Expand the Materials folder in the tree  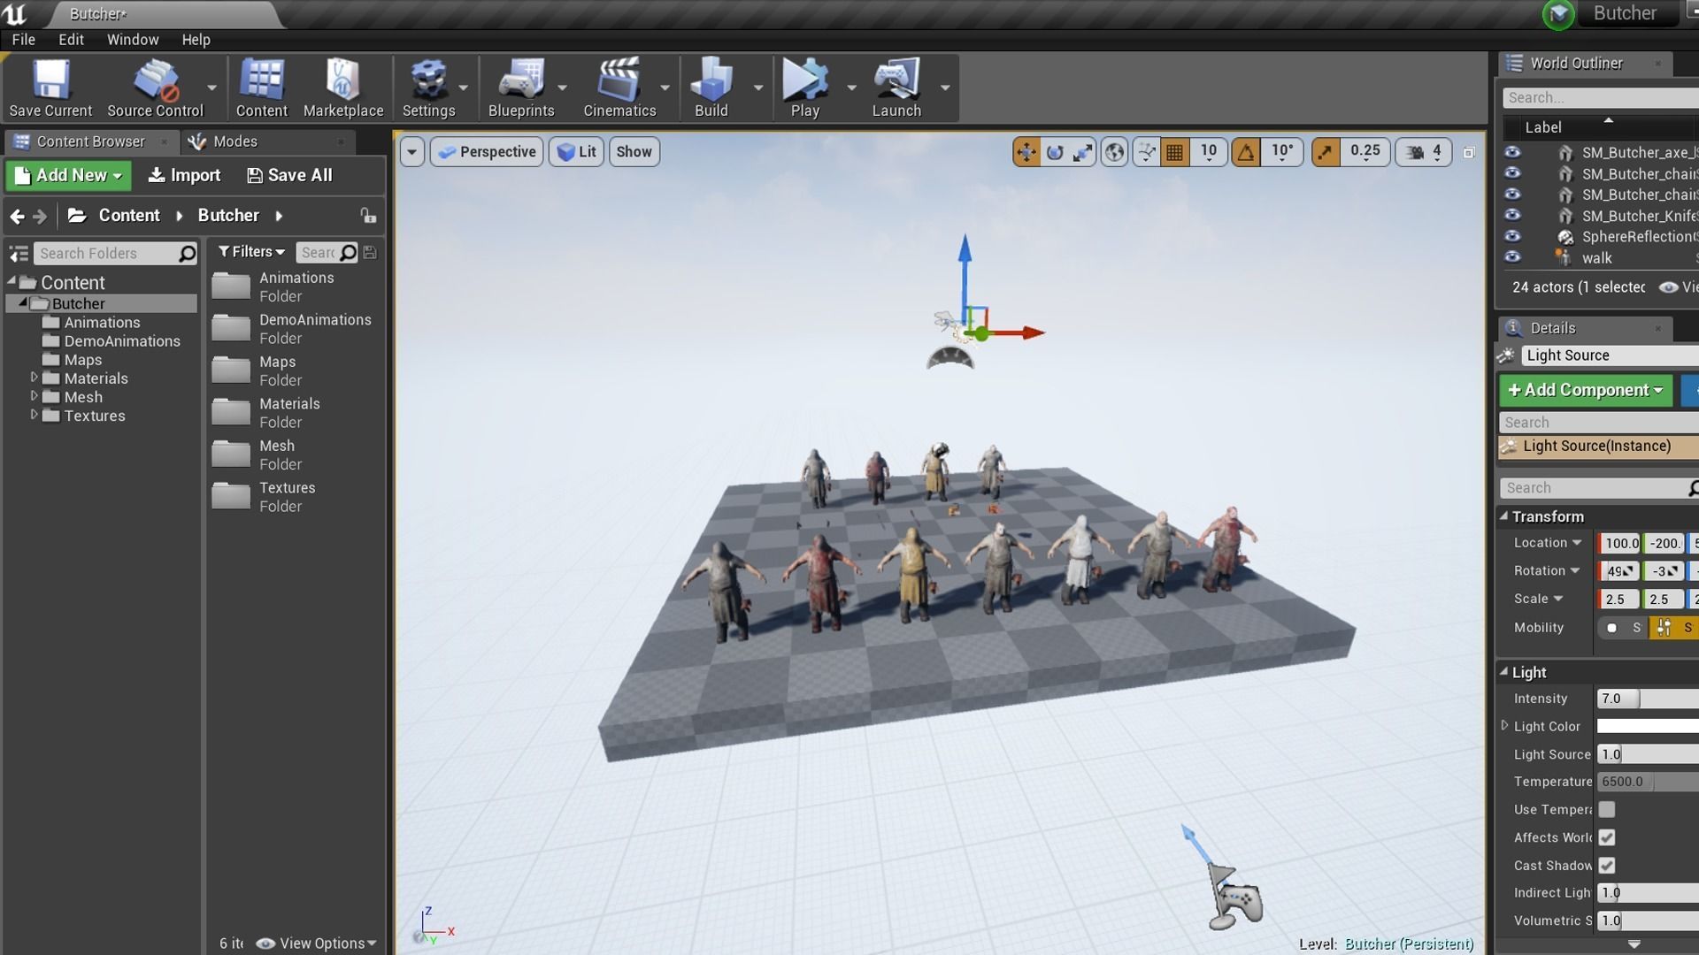pyautogui.click(x=35, y=378)
